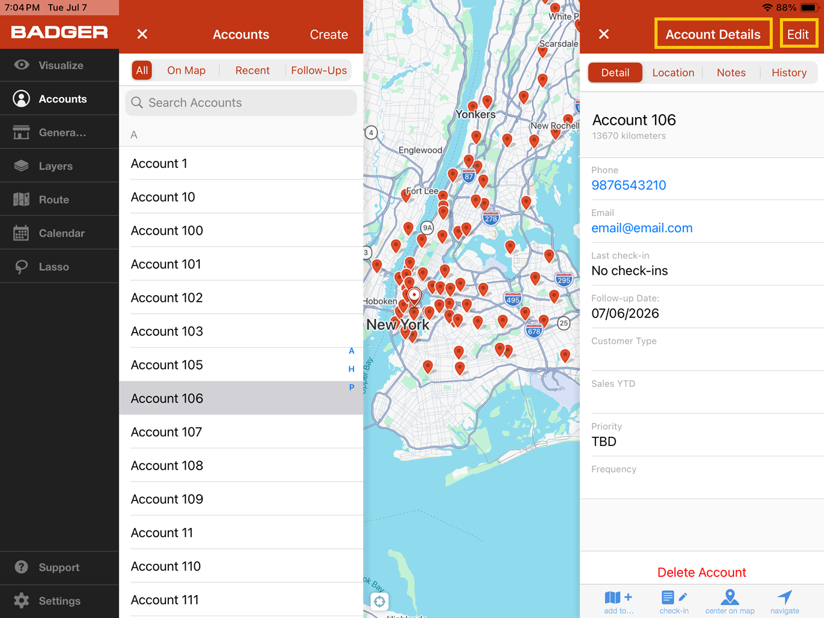This screenshot has width=824, height=618.
Task: Click Delete Account
Action: (702, 572)
